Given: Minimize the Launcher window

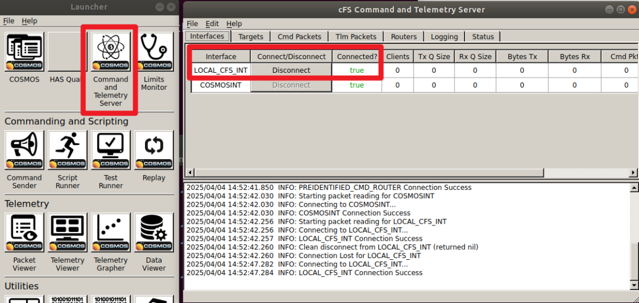Looking at the screenshot, I should pyautogui.click(x=160, y=7).
